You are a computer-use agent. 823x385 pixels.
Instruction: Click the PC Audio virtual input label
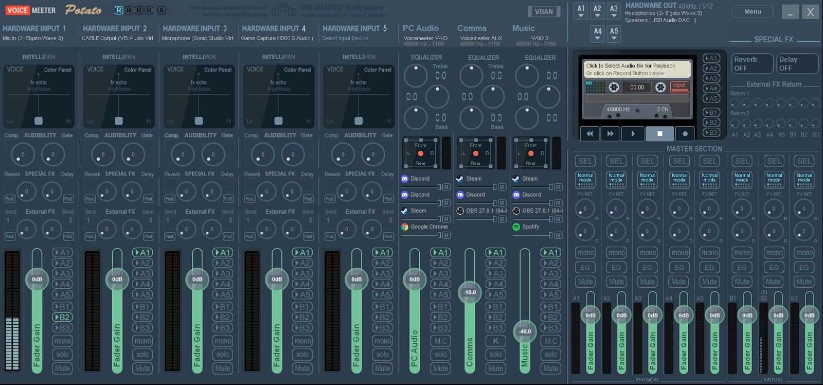coord(420,28)
